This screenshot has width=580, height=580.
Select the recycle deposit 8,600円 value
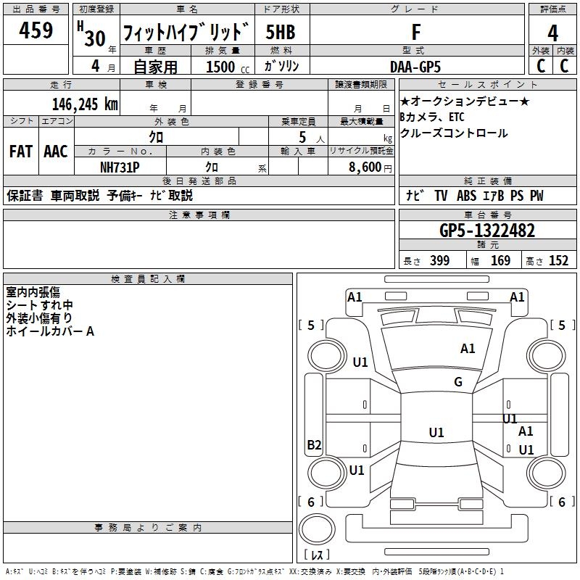[370, 167]
